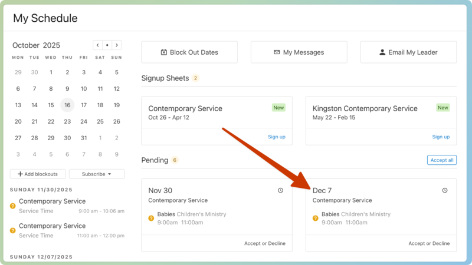Open the Subscribe dropdown

[97, 174]
